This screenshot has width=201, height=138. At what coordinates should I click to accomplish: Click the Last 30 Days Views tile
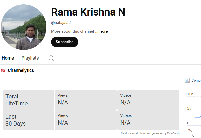point(86,120)
